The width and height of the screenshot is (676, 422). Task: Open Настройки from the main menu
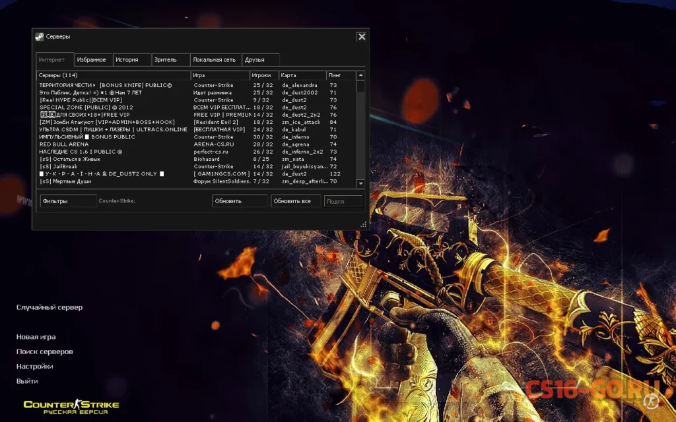coord(34,367)
